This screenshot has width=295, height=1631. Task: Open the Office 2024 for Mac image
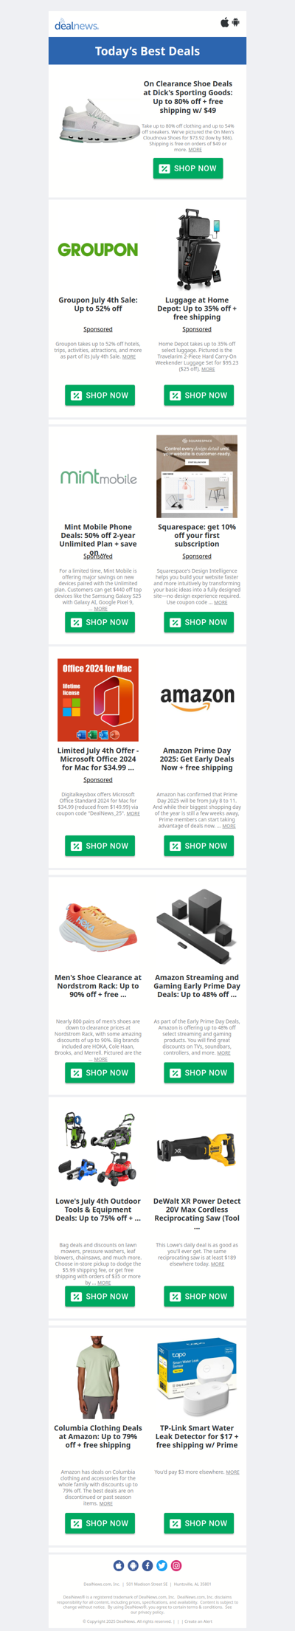click(98, 700)
